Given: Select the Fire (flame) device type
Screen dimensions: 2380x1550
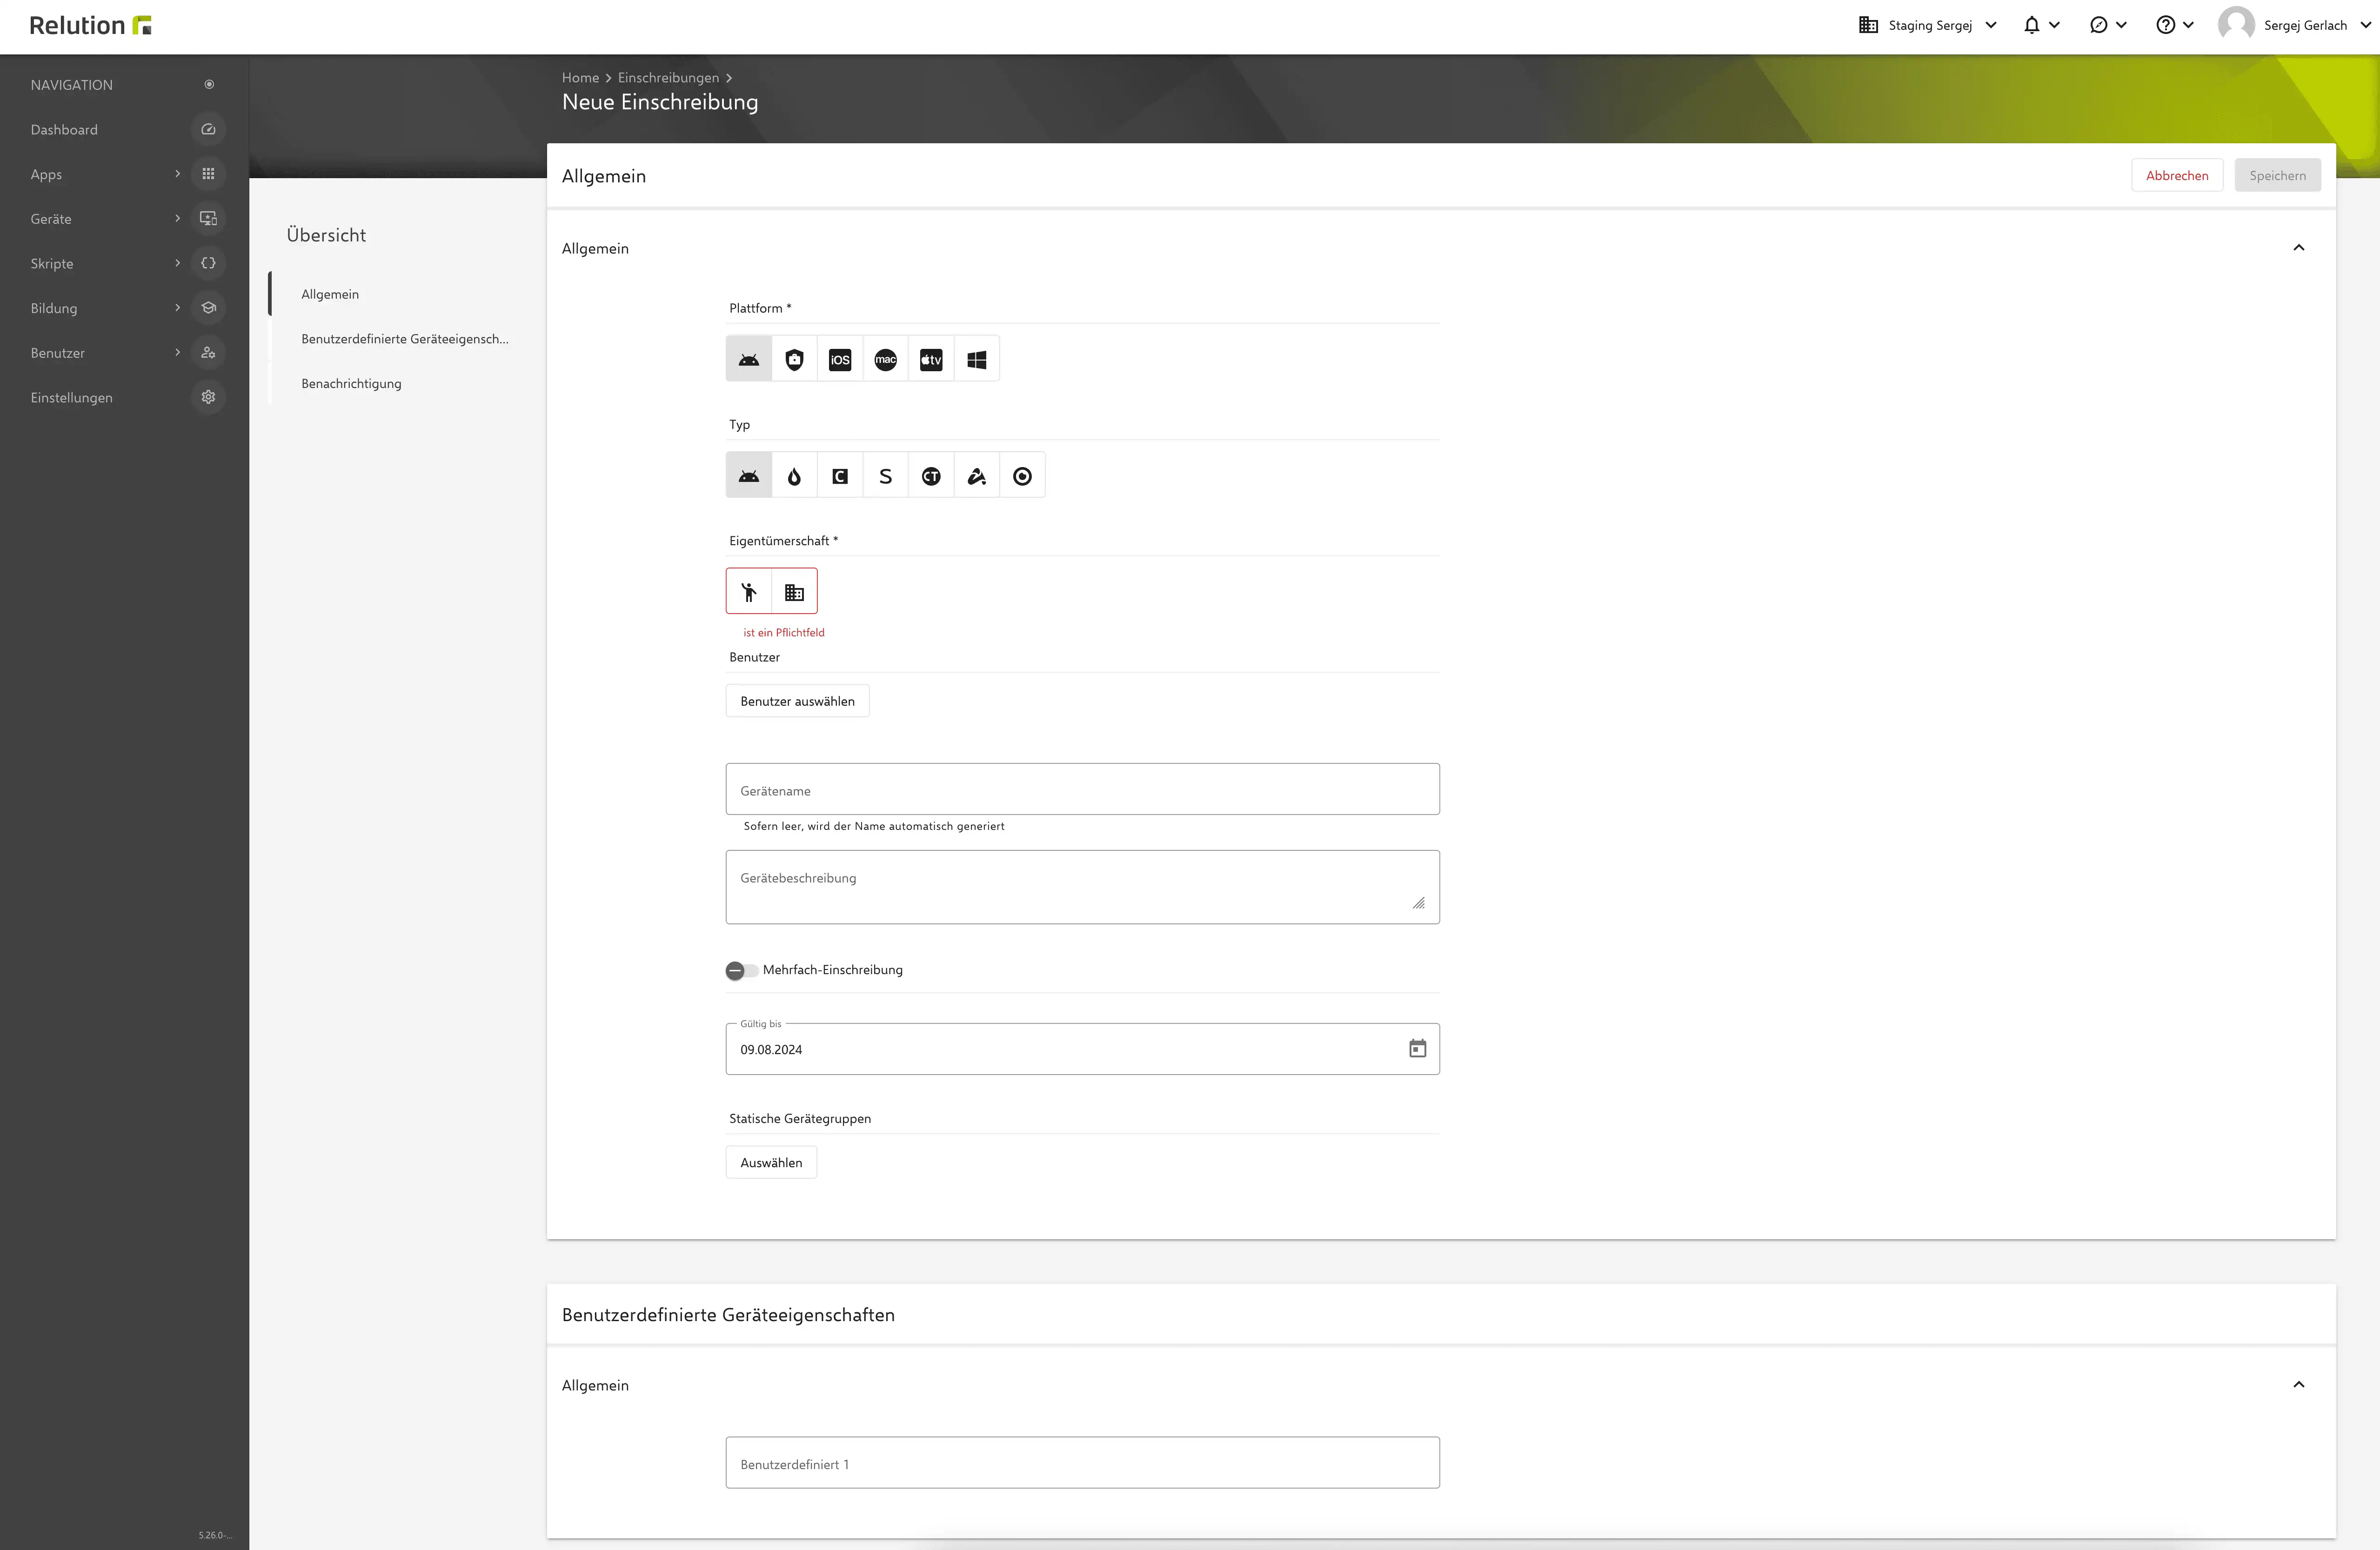Looking at the screenshot, I should (x=794, y=476).
